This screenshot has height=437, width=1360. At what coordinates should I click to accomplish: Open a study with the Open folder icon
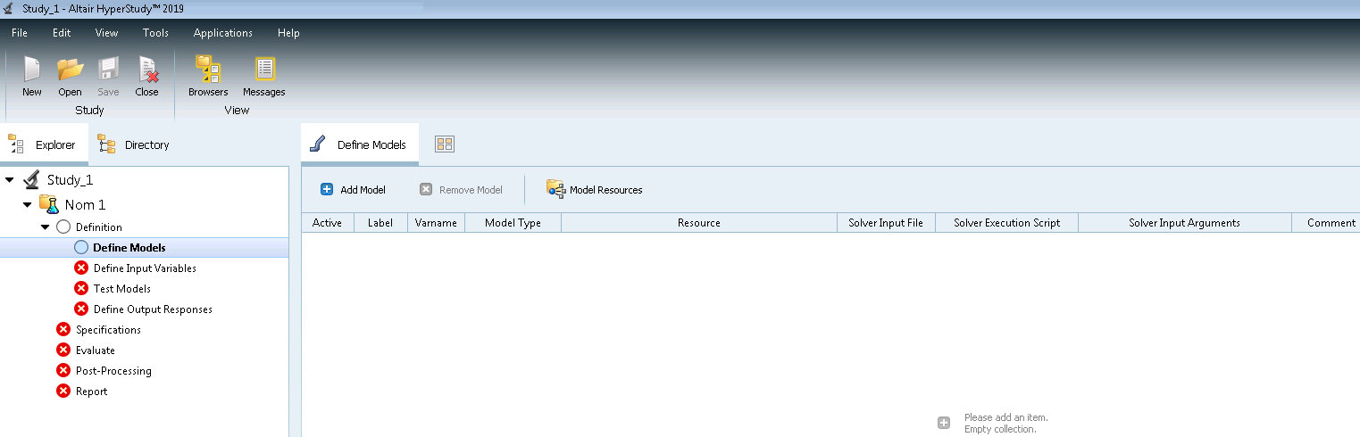[x=70, y=70]
